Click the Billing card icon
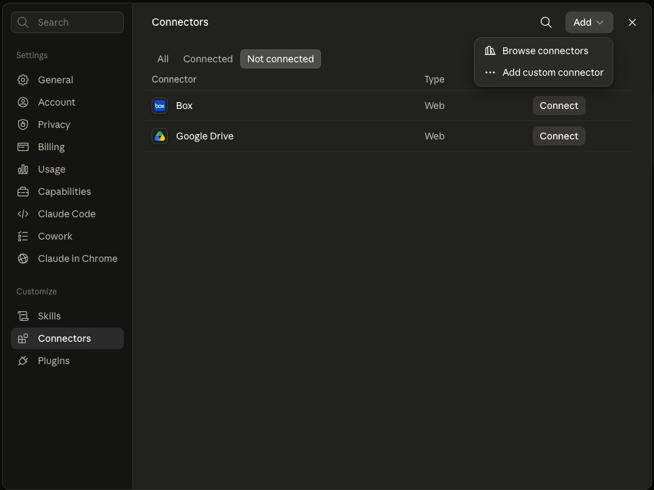 tap(23, 147)
